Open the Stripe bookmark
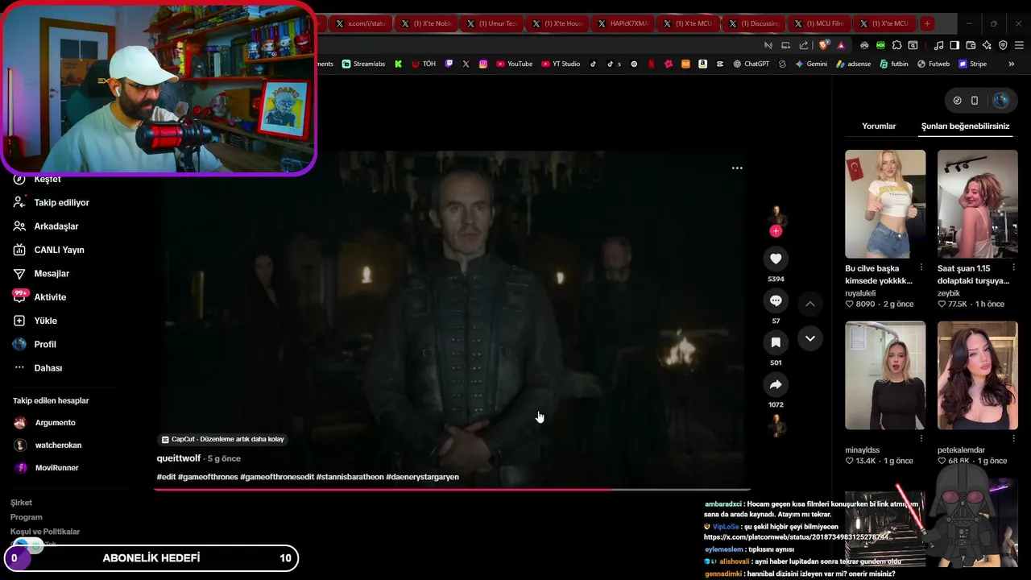This screenshot has width=1031, height=580. [x=972, y=64]
